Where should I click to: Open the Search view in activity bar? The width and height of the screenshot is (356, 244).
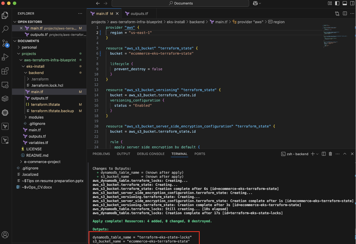[5, 29]
